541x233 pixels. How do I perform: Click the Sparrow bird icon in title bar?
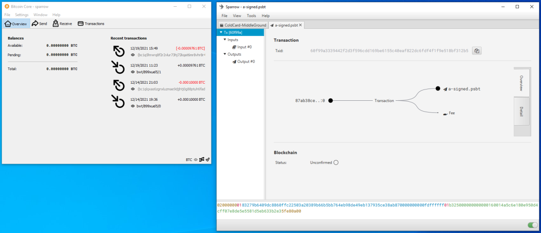click(x=222, y=7)
